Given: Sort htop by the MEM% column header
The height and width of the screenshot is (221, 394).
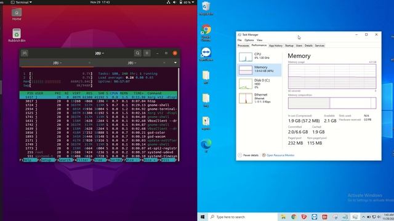Looking at the screenshot, I should tap(124, 93).
